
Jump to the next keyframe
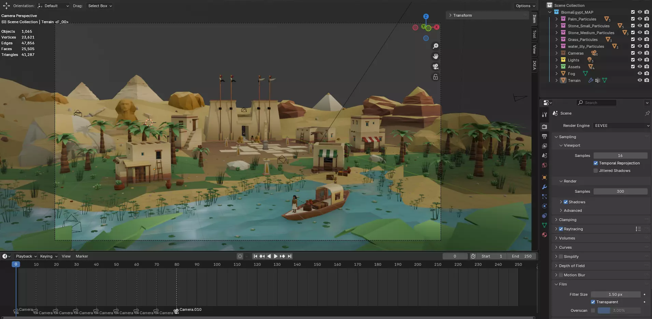(283, 256)
